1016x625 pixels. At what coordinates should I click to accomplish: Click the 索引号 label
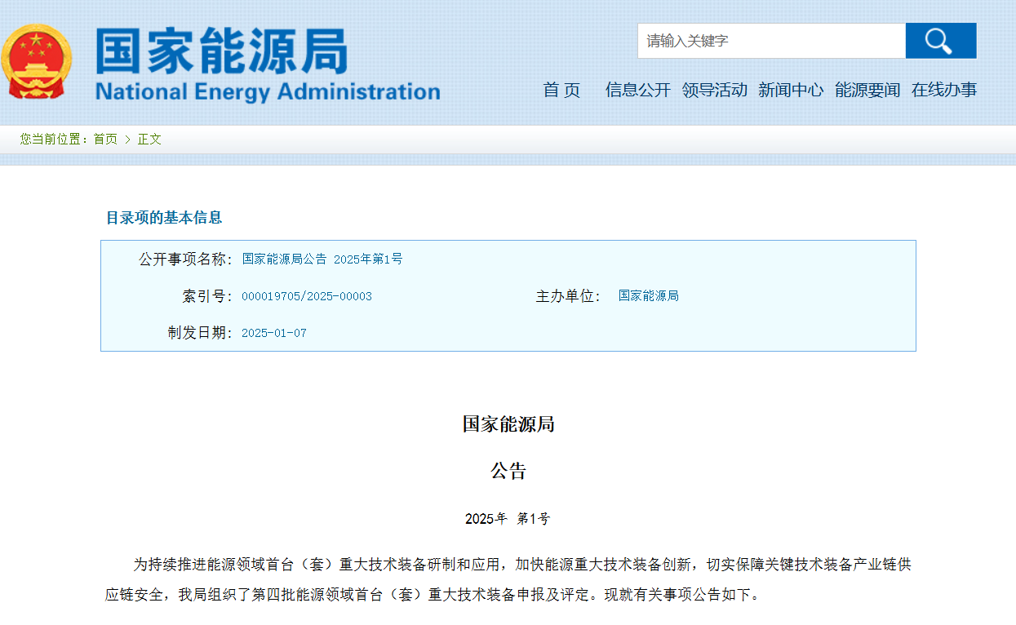tap(208, 296)
